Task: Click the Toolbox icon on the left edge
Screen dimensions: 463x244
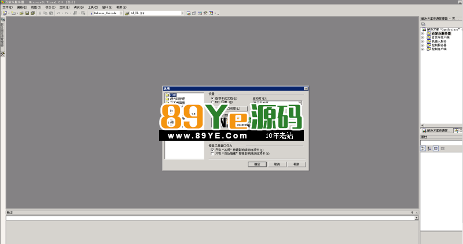Action: tap(3, 54)
